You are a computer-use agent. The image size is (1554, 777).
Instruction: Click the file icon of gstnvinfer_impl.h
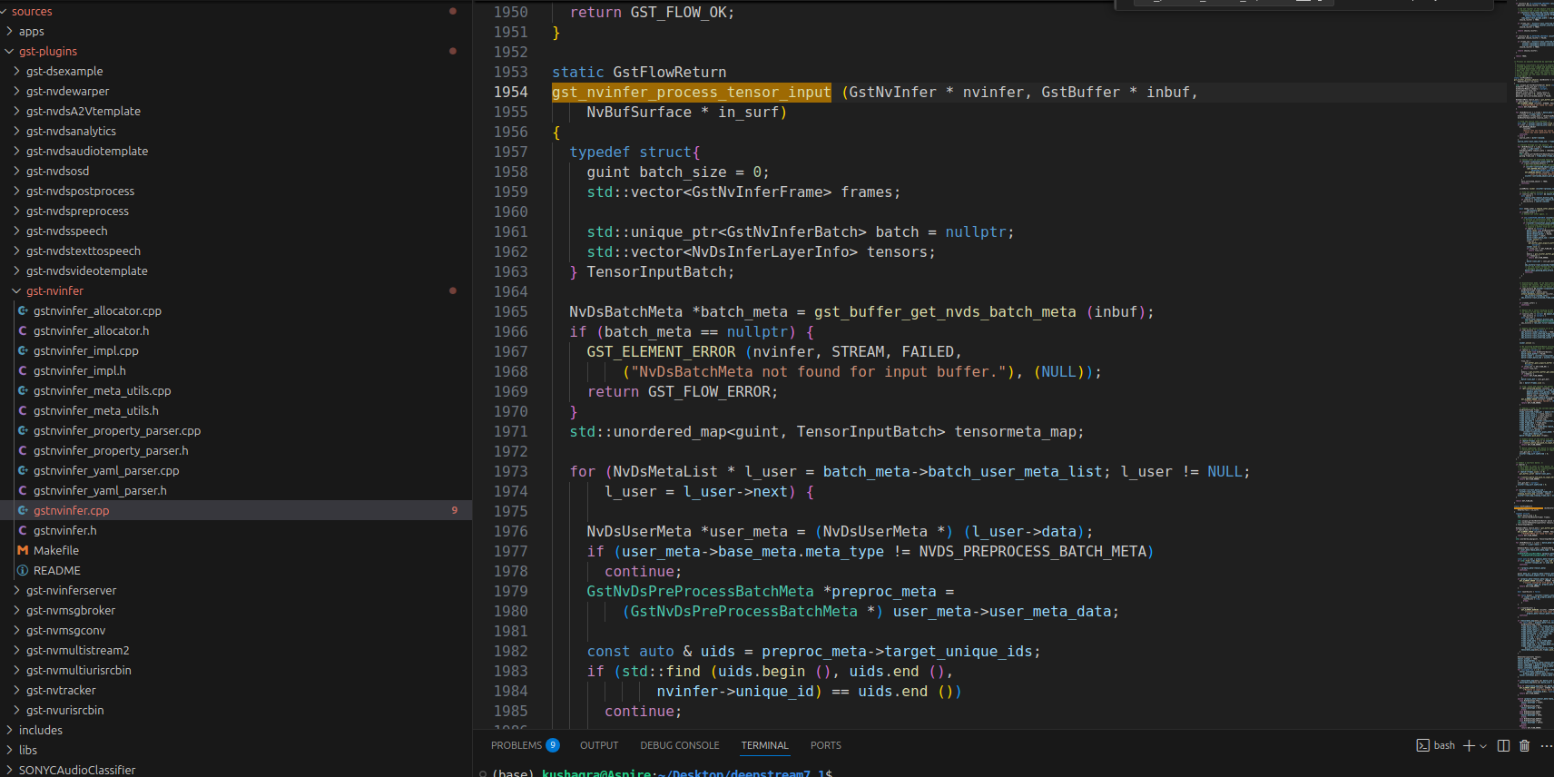point(23,370)
